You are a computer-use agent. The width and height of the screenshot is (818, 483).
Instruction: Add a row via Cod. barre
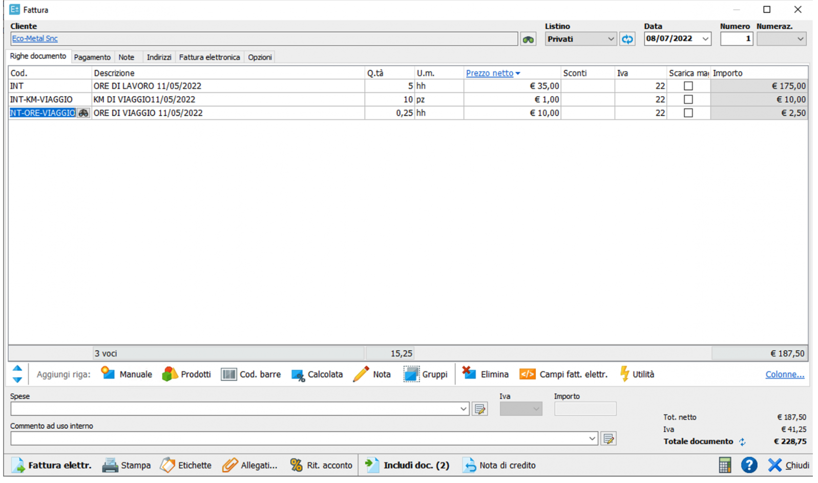point(251,374)
